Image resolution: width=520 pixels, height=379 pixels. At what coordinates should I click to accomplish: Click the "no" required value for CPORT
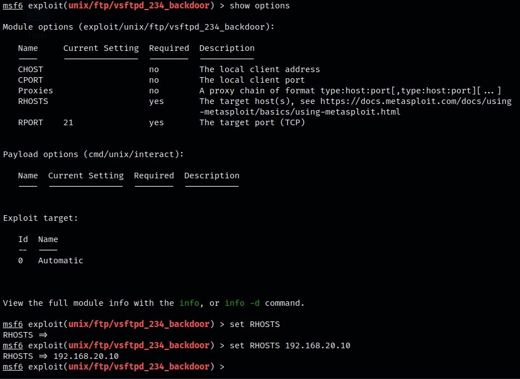tap(154, 80)
